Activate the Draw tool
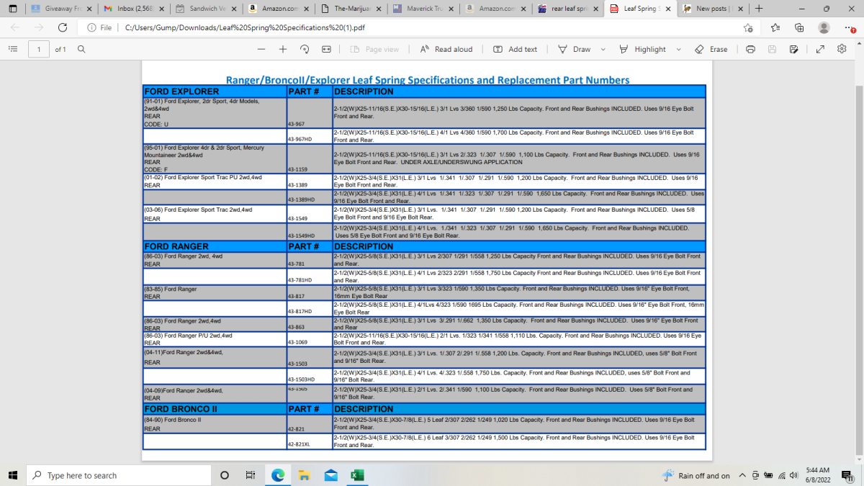Viewport: 864px width, 486px height. pos(575,49)
